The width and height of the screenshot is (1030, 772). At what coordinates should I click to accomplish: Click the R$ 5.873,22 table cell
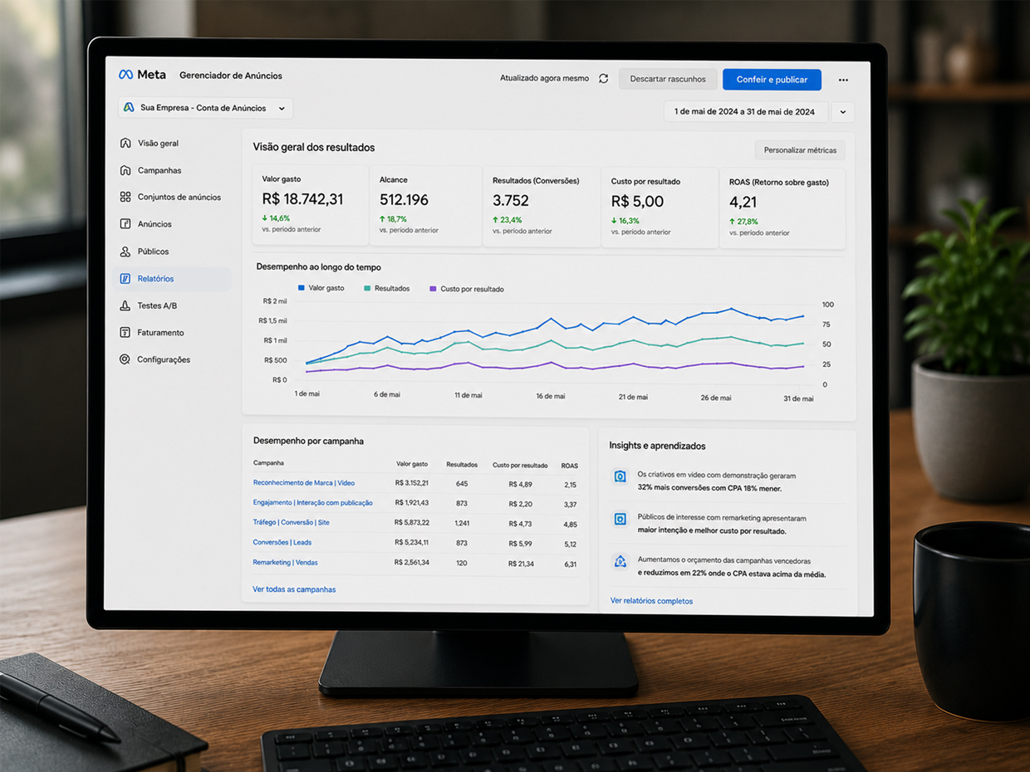click(412, 523)
